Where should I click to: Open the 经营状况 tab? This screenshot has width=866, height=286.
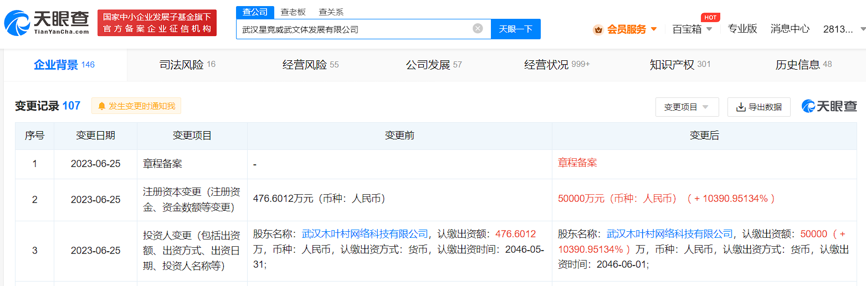point(557,65)
